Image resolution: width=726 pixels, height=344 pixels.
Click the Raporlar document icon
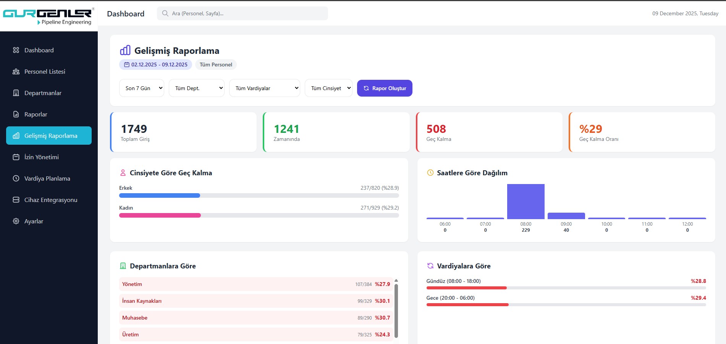(x=16, y=114)
